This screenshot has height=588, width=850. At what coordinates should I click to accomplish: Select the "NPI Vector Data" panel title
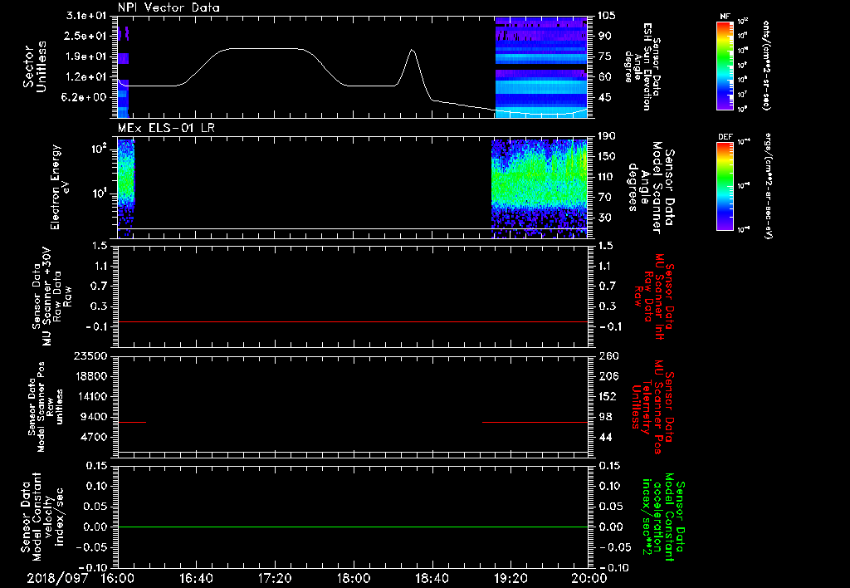coord(169,7)
